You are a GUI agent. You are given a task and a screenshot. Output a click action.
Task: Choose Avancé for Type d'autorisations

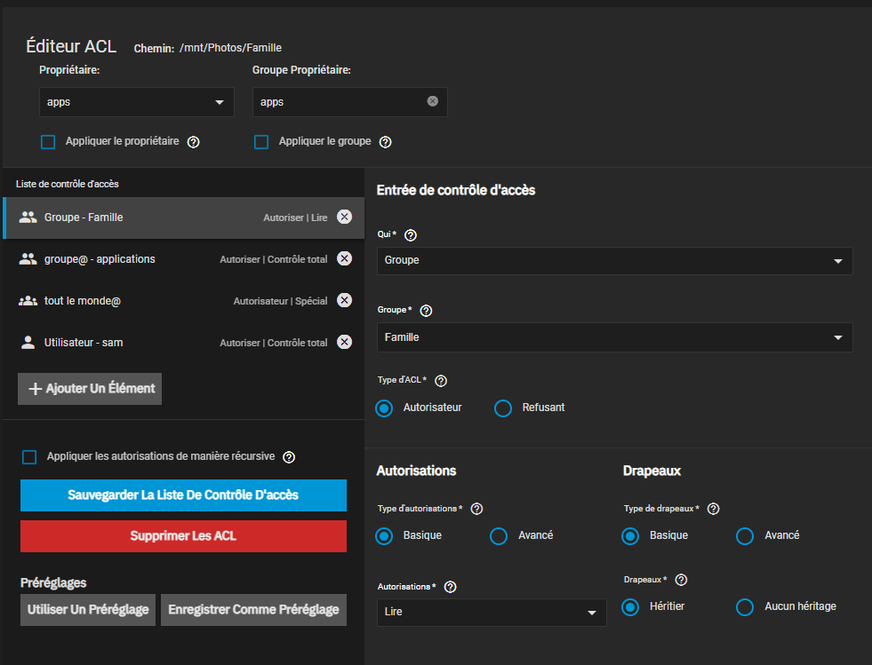coord(499,536)
